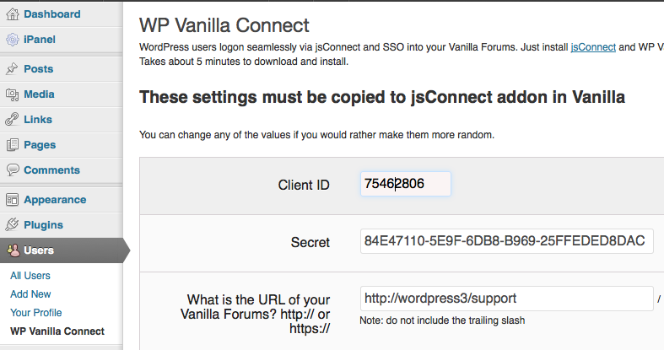Click the Appearance menu icon
Screen dimensions: 664x350
[x=12, y=200]
